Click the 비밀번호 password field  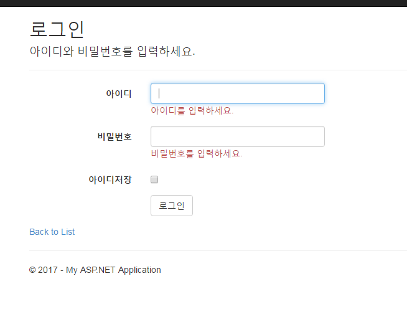pos(238,136)
